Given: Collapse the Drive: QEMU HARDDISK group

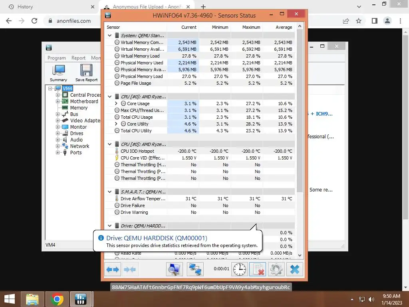Looking at the screenshot, I should pyautogui.click(x=109, y=226).
